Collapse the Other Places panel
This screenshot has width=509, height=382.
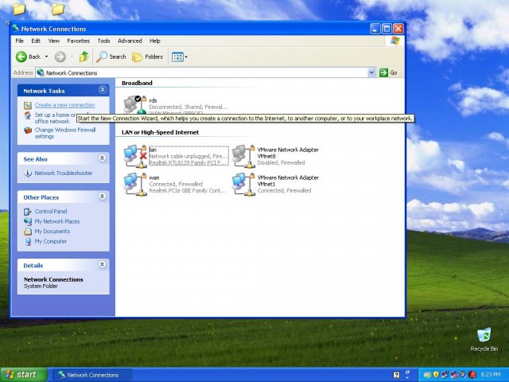pos(103,197)
